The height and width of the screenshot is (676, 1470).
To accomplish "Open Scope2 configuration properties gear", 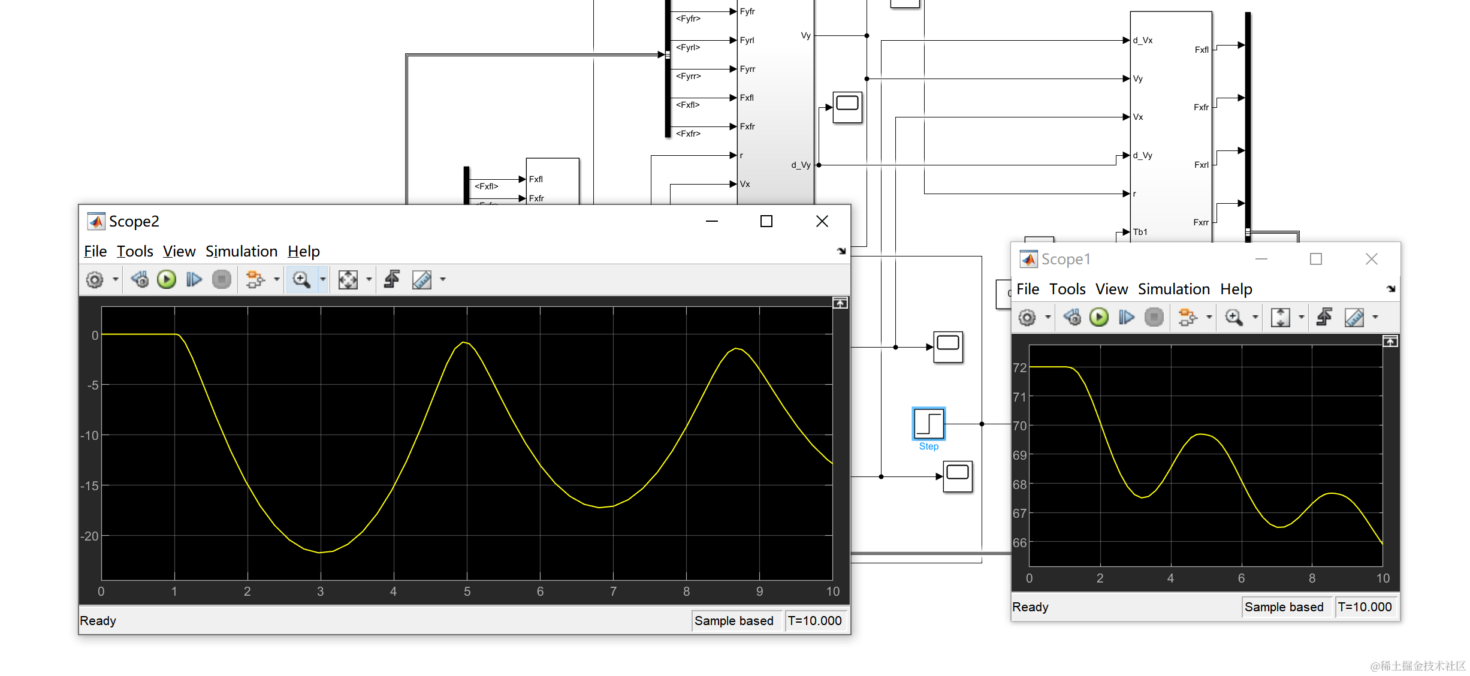I will (95, 279).
